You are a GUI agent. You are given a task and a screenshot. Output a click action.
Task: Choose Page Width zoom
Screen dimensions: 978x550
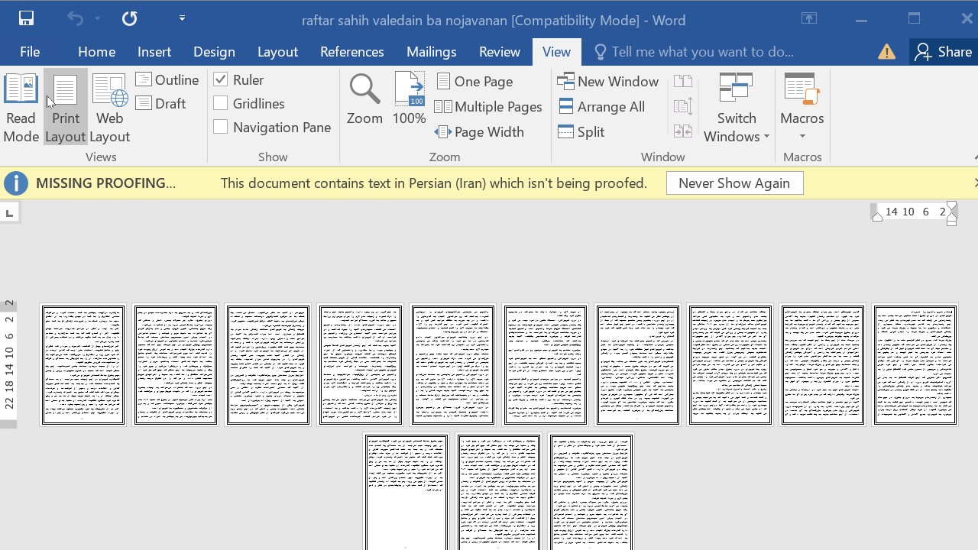point(479,131)
